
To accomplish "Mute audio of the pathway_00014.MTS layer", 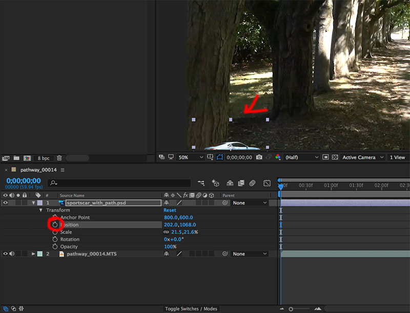I will pyautogui.click(x=12, y=254).
